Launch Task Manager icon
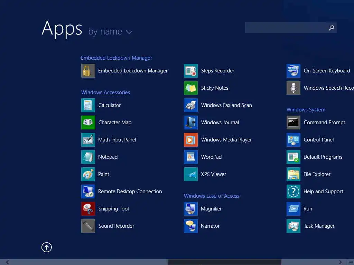This screenshot has height=265, width=354. click(x=294, y=226)
